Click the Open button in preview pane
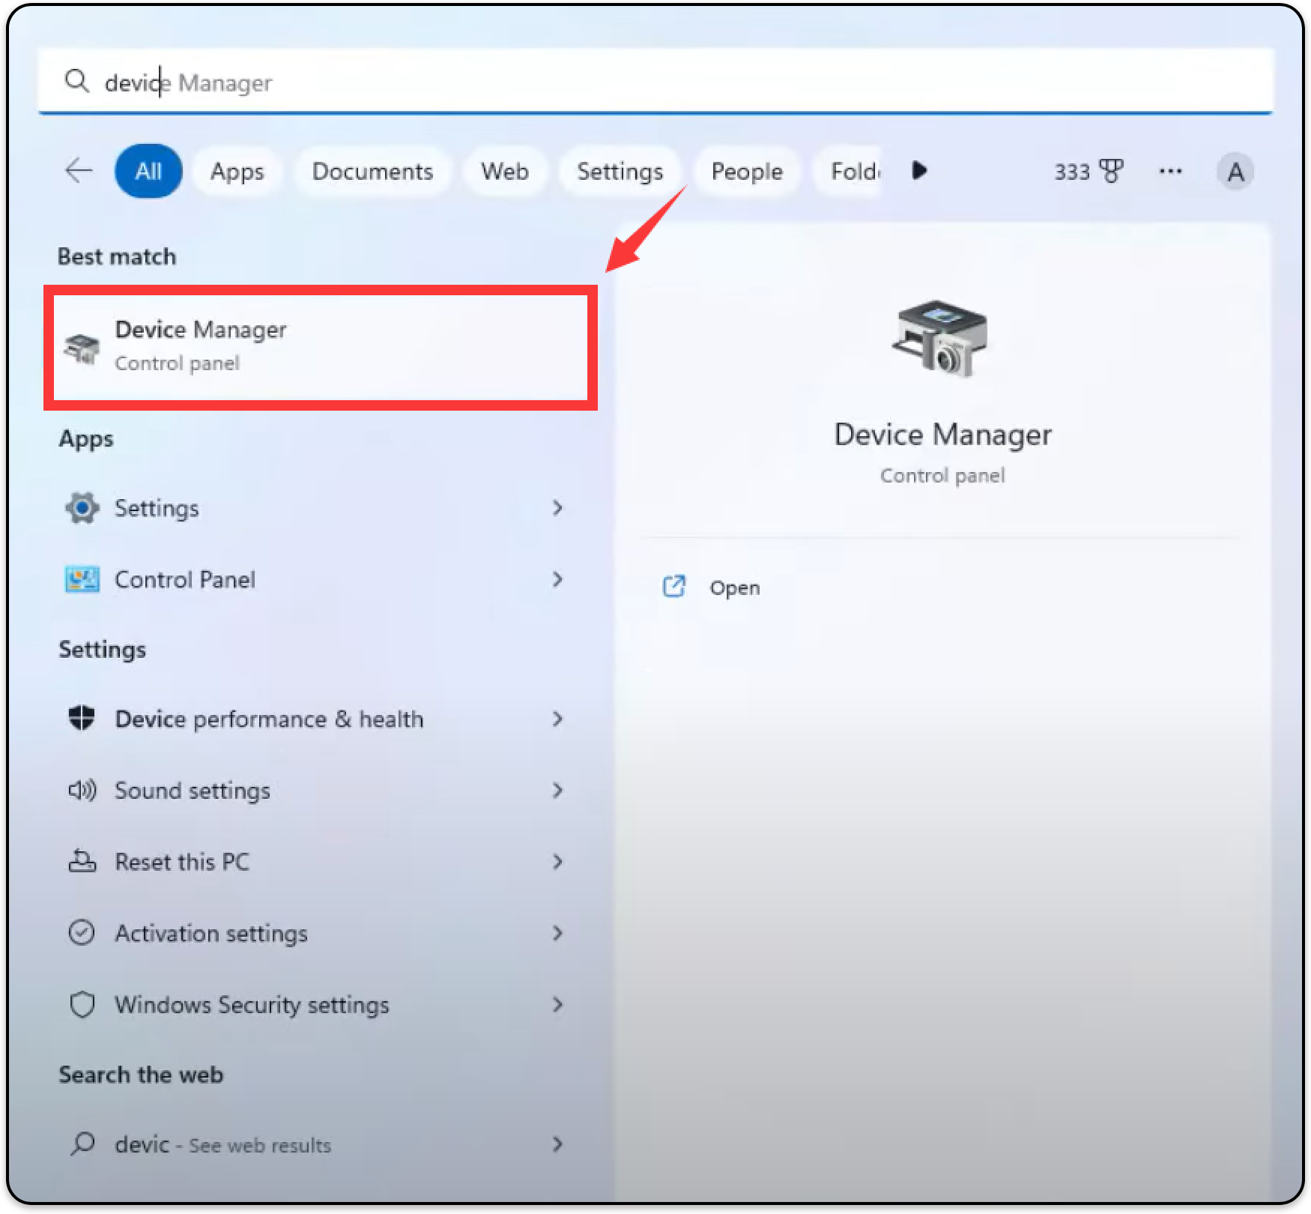Screen dimensions: 1311x1214 click(734, 588)
